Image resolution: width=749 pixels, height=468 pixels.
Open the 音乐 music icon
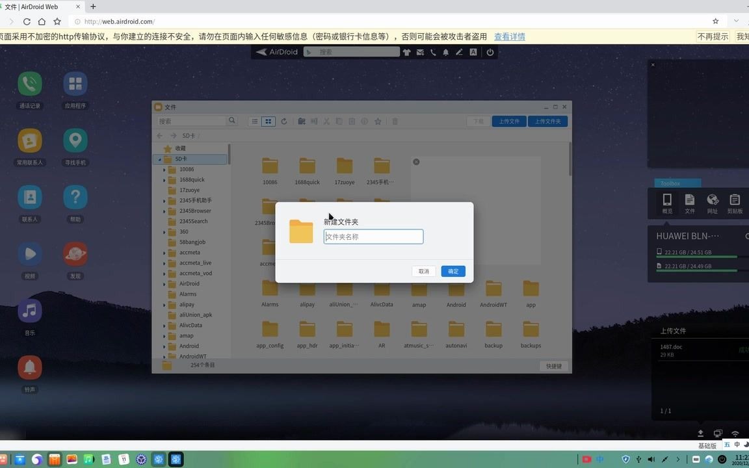(30, 311)
